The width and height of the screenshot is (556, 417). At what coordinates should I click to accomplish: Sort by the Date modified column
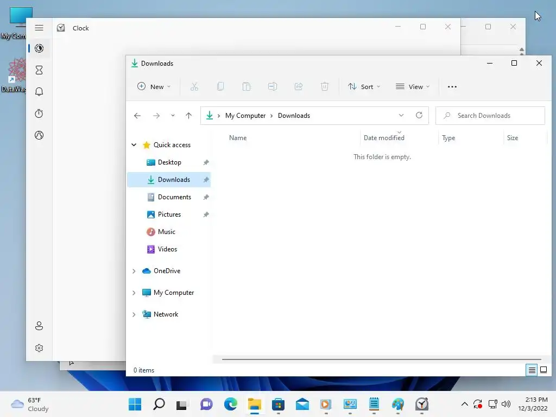click(x=384, y=137)
